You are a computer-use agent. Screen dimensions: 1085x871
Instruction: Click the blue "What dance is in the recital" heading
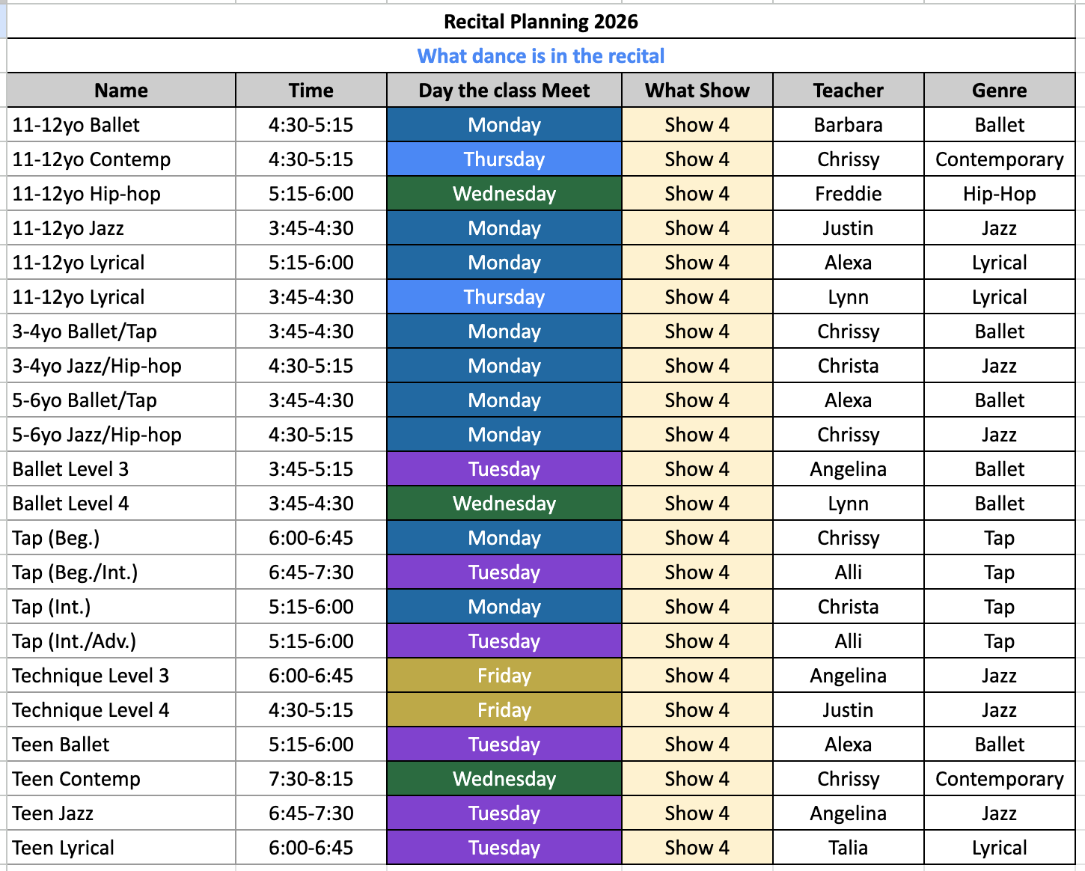(540, 56)
